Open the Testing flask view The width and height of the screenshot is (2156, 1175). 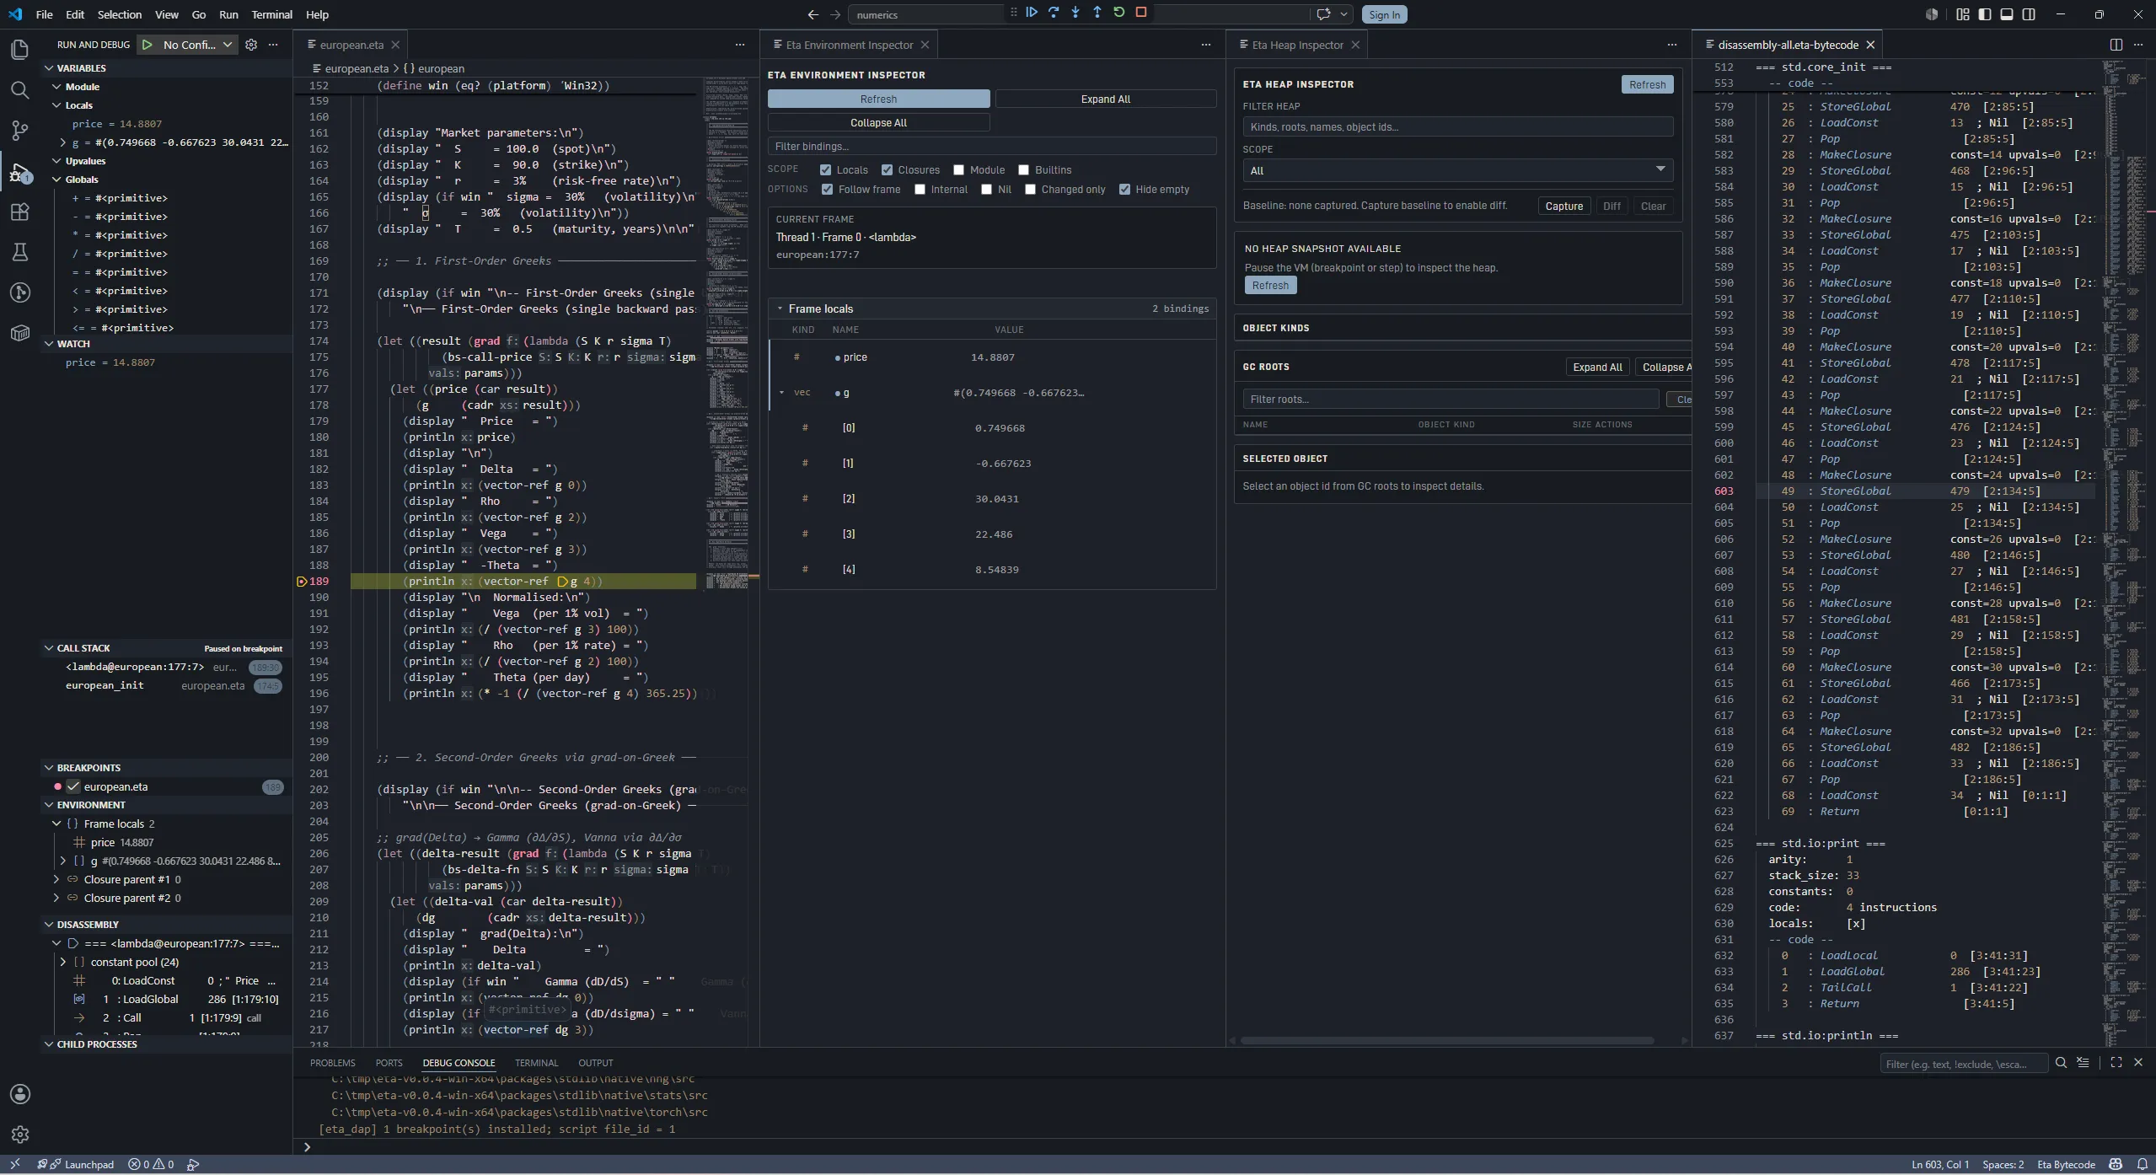19,252
